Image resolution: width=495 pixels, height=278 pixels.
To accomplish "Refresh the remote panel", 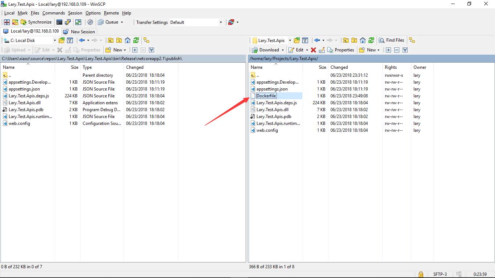I will 371,40.
